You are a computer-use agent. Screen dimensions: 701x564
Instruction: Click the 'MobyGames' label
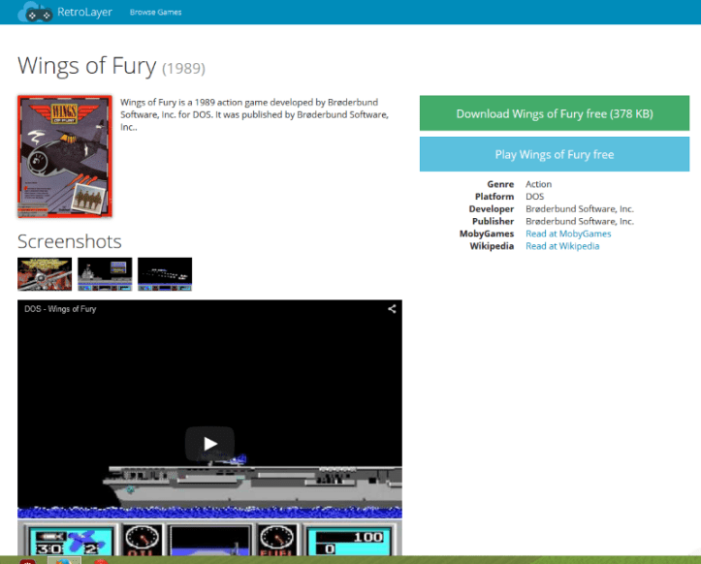487,234
